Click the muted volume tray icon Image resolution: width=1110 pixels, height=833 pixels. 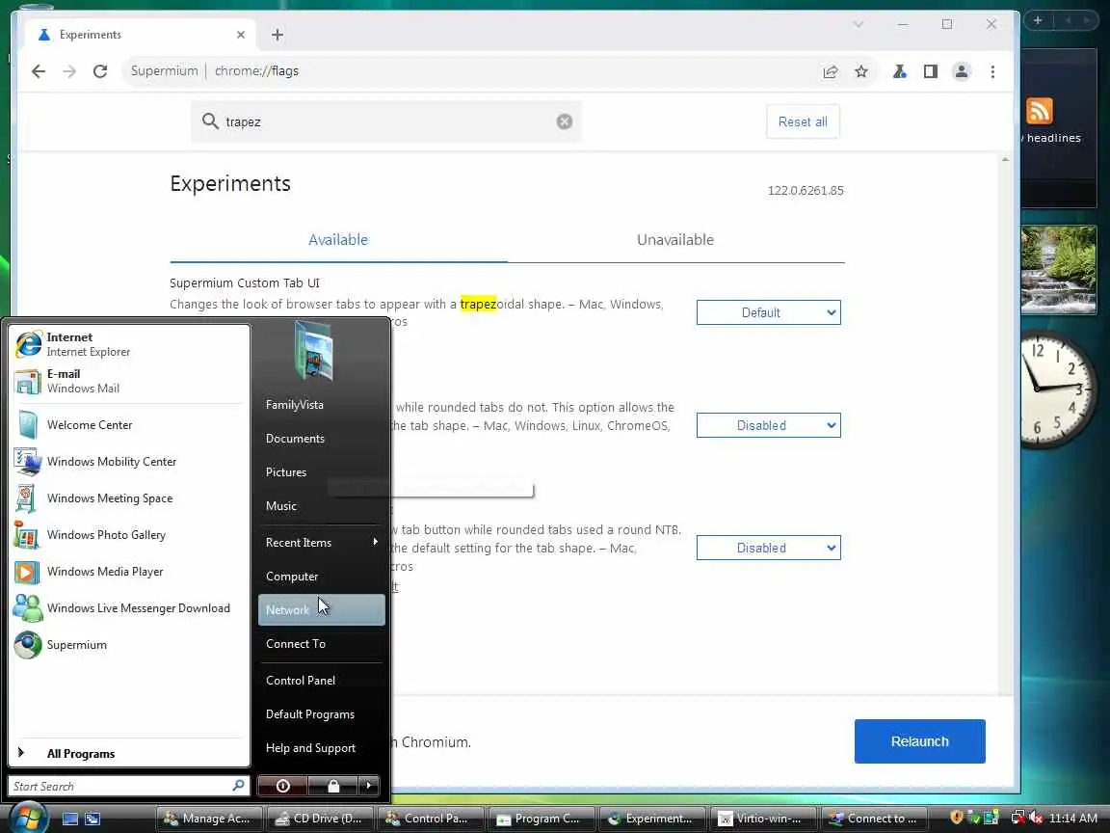point(1037,819)
